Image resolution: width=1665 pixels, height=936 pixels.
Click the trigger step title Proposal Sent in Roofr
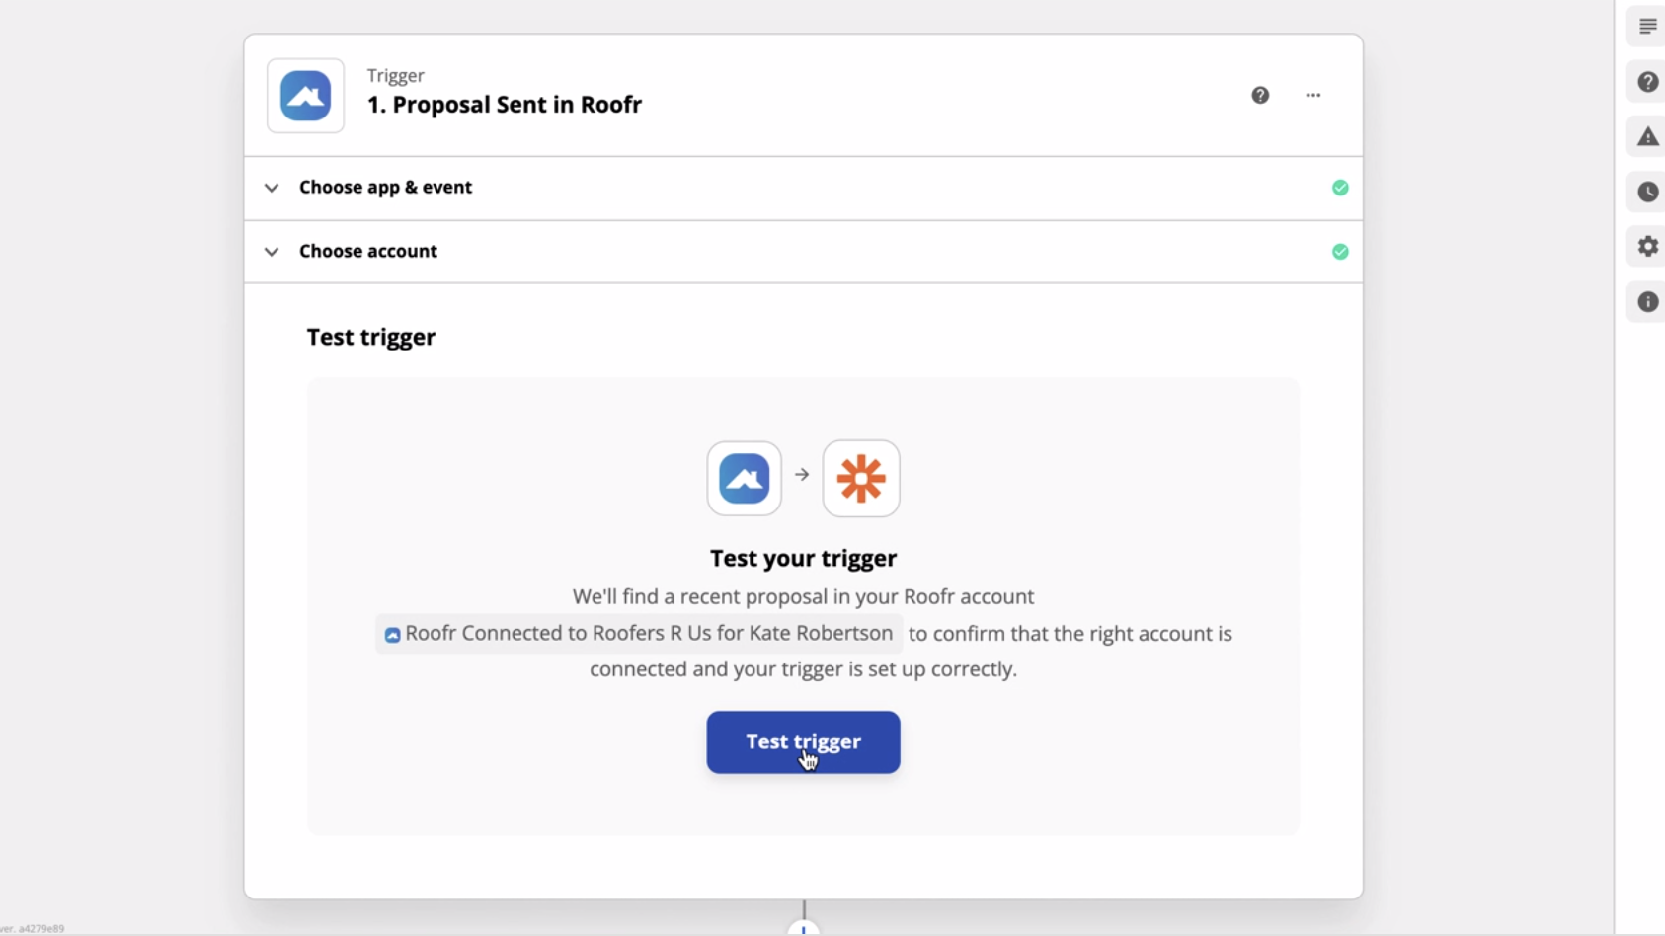504,104
